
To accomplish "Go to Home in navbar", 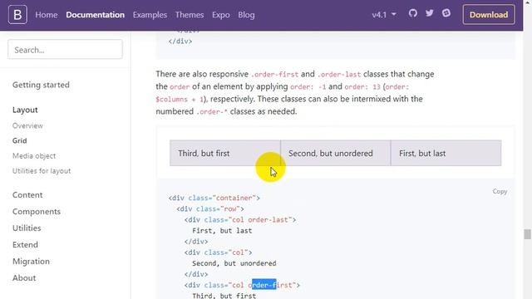I will point(47,15).
